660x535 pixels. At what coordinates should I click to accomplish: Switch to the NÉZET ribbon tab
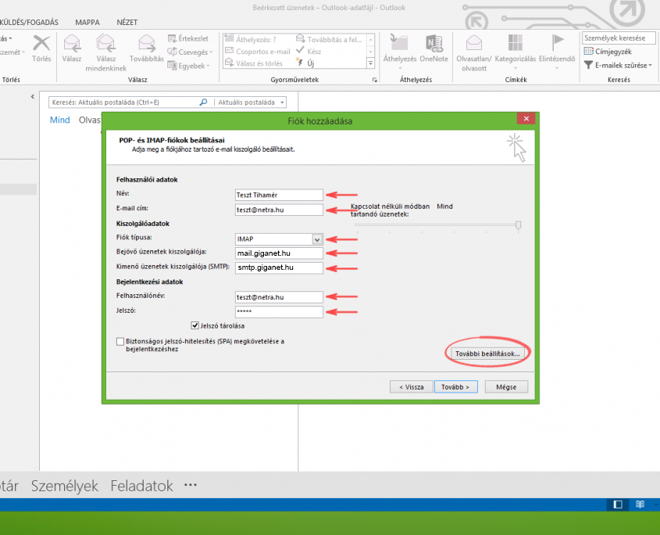(127, 22)
